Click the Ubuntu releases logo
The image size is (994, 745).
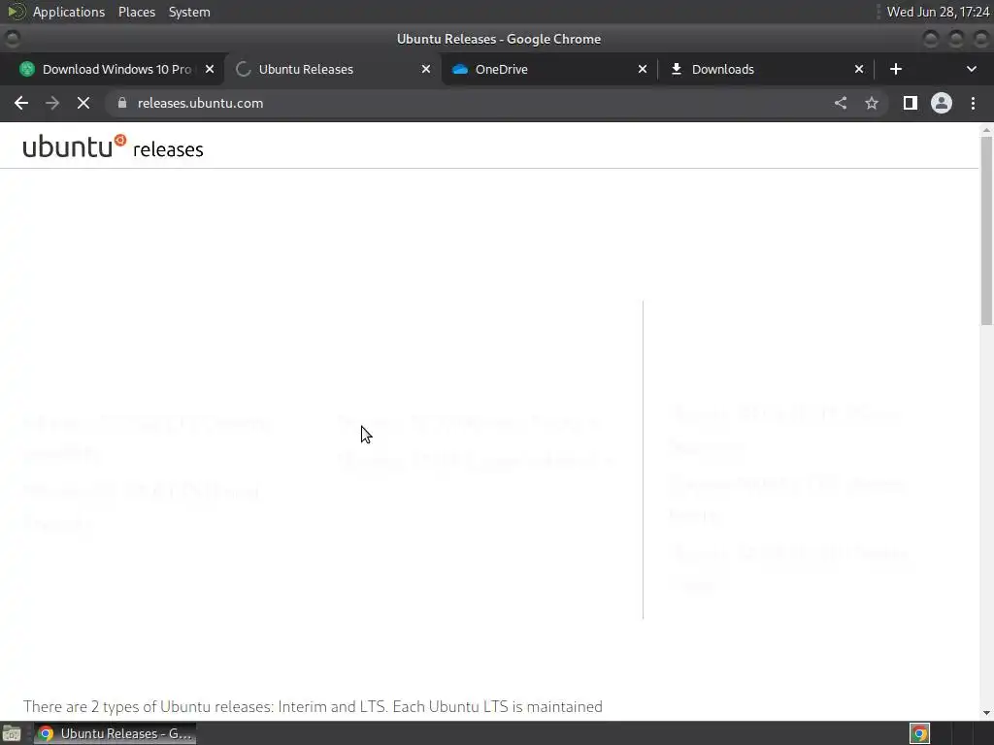click(x=113, y=146)
